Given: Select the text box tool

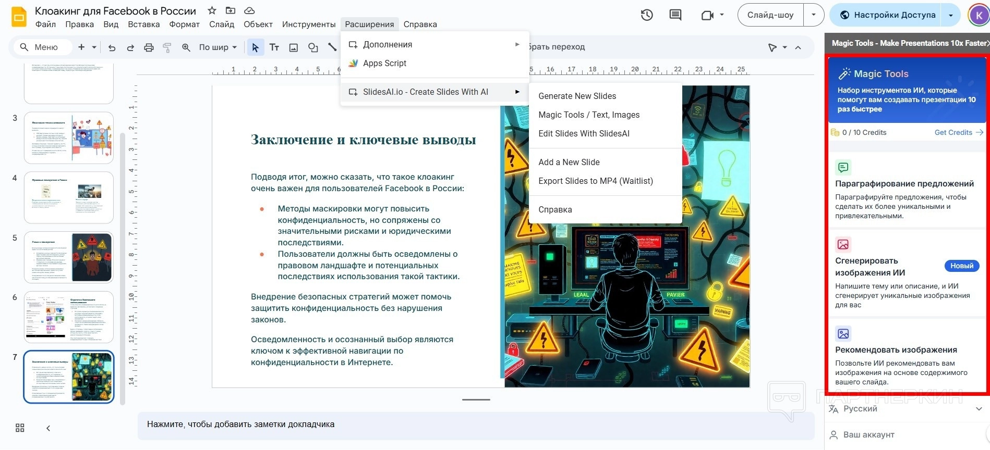Looking at the screenshot, I should 274,47.
